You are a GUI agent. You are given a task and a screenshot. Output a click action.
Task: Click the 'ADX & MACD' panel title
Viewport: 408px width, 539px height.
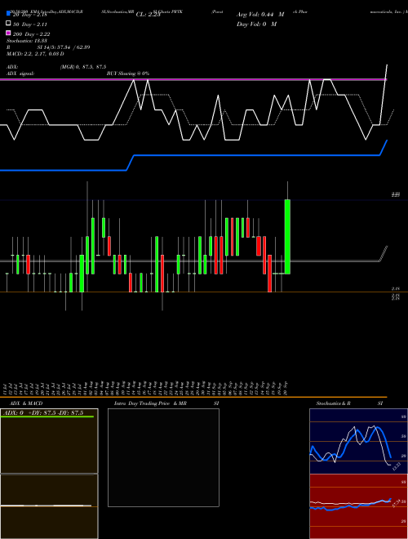(x=26, y=403)
